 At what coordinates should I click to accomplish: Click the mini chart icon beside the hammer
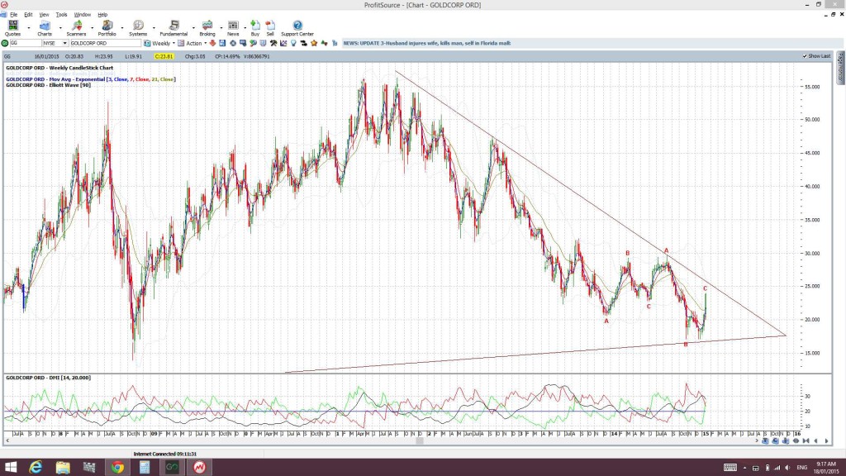(283, 43)
